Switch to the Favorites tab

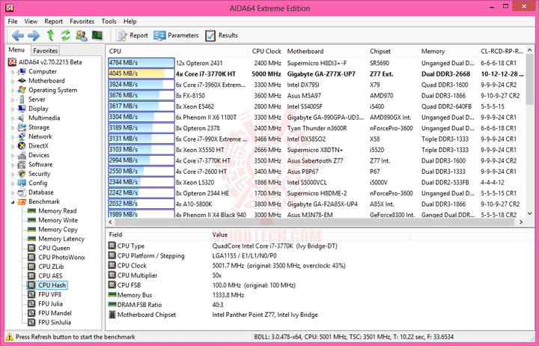(x=45, y=51)
